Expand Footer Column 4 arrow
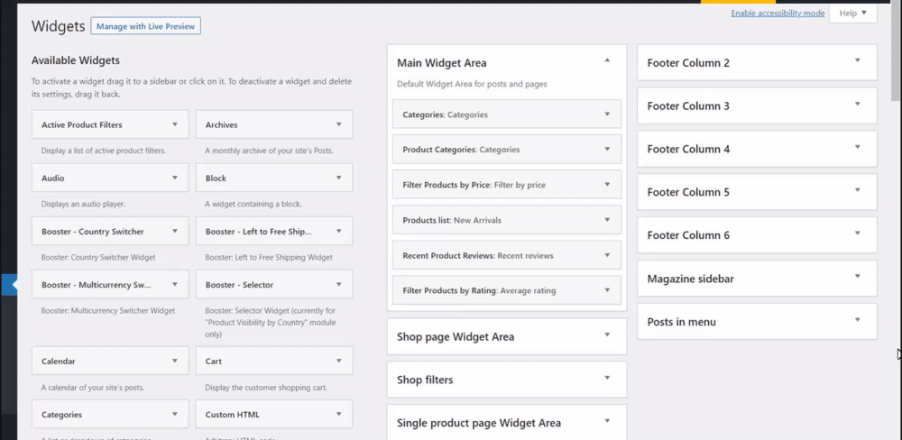902x440 pixels. (x=857, y=148)
